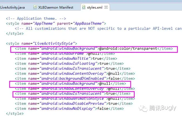The width and height of the screenshot is (182, 117).
Task: Click the windowIsFloating attribute name
Action: [68, 64]
